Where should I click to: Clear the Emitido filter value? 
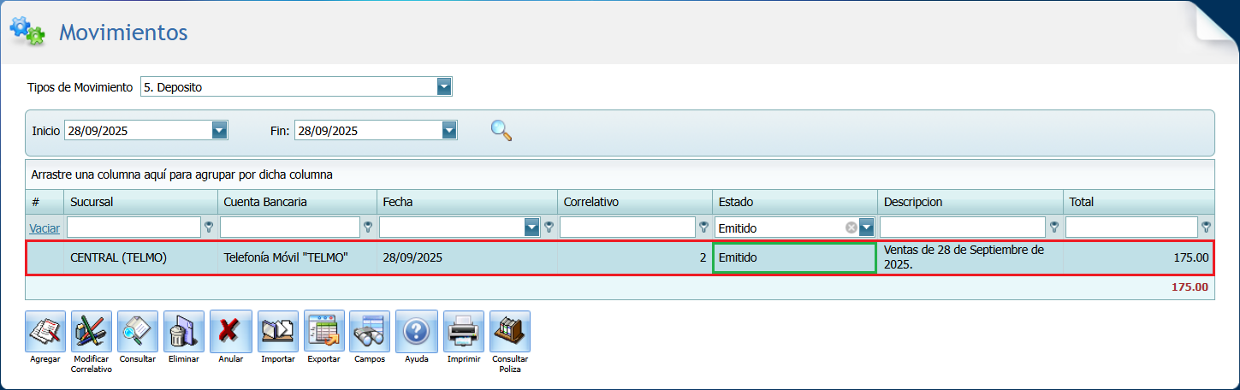[851, 227]
